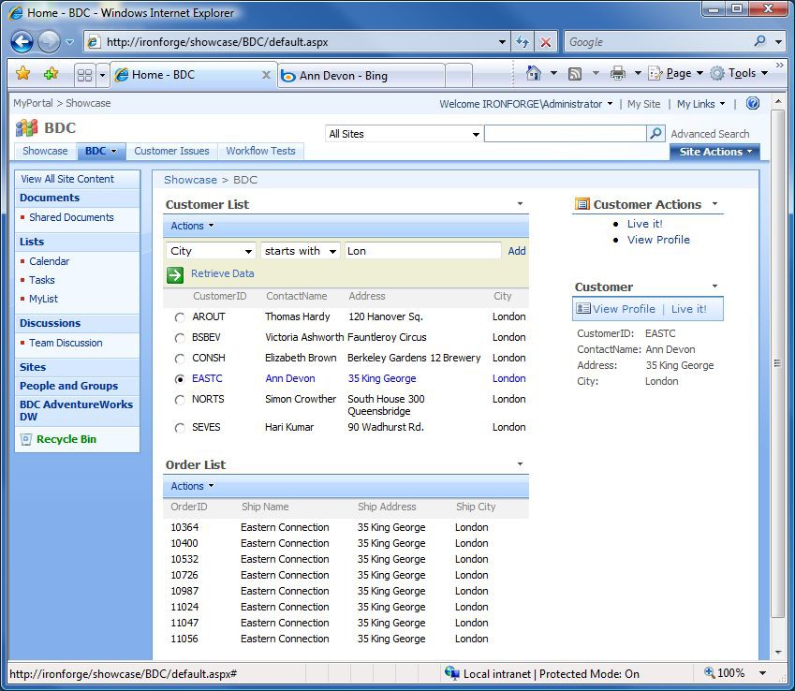Click the Advanced Search link
This screenshot has width=795, height=691.
709,133
